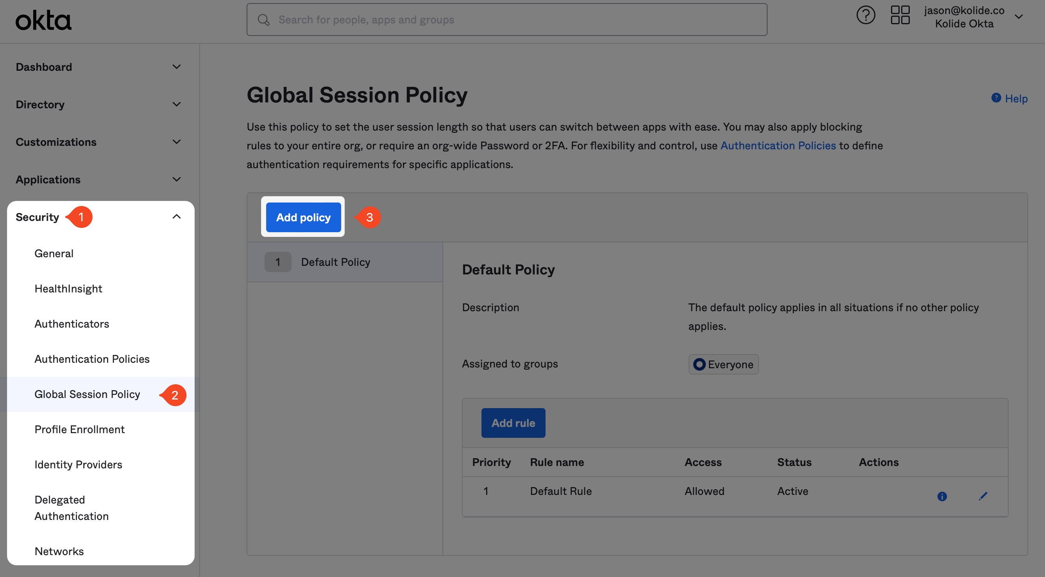1045x577 pixels.
Task: Open Networks page
Action: click(x=59, y=552)
